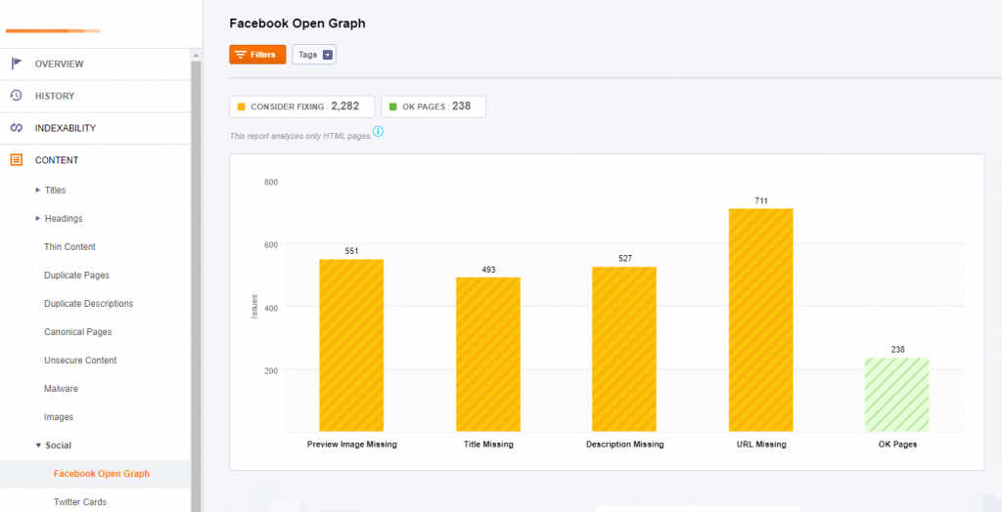Click the Overview flag icon
The height and width of the screenshot is (512, 1002).
16,64
